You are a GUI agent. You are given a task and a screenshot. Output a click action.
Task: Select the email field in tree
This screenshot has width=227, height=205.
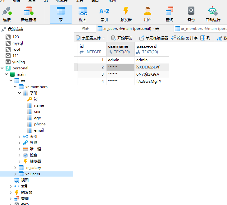tap(39, 130)
